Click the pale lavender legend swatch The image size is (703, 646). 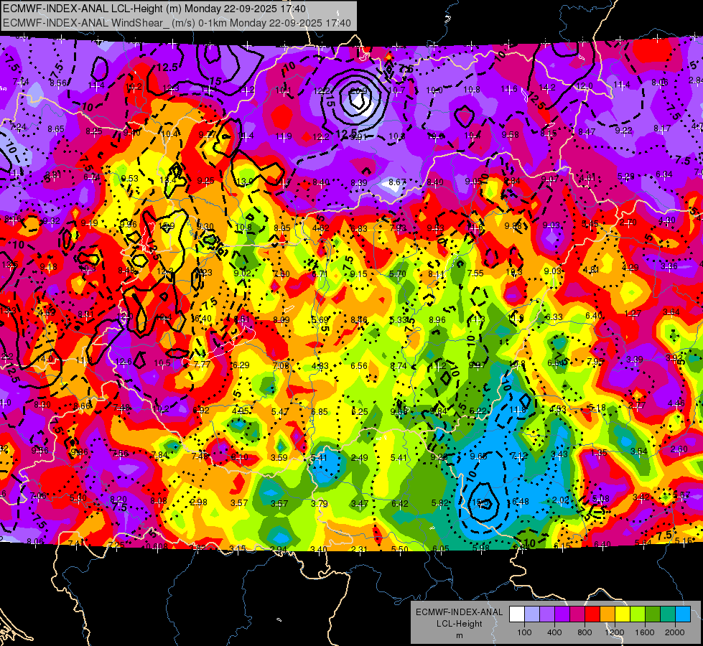[x=531, y=614]
